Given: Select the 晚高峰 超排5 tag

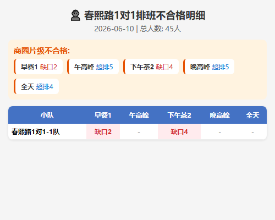Looking at the screenshot, I should tap(208, 67).
